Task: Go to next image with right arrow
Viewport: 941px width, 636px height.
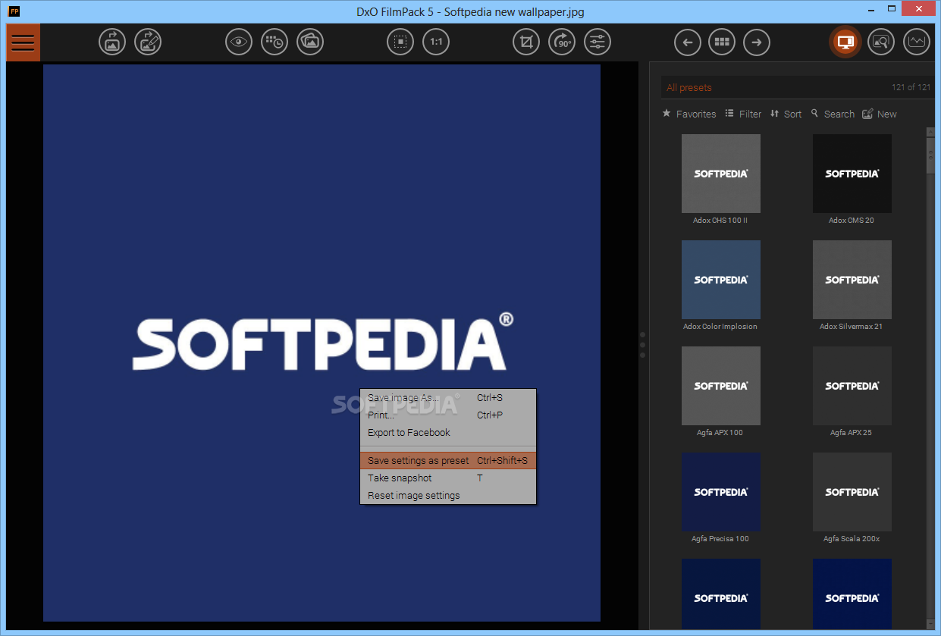Action: pos(757,42)
